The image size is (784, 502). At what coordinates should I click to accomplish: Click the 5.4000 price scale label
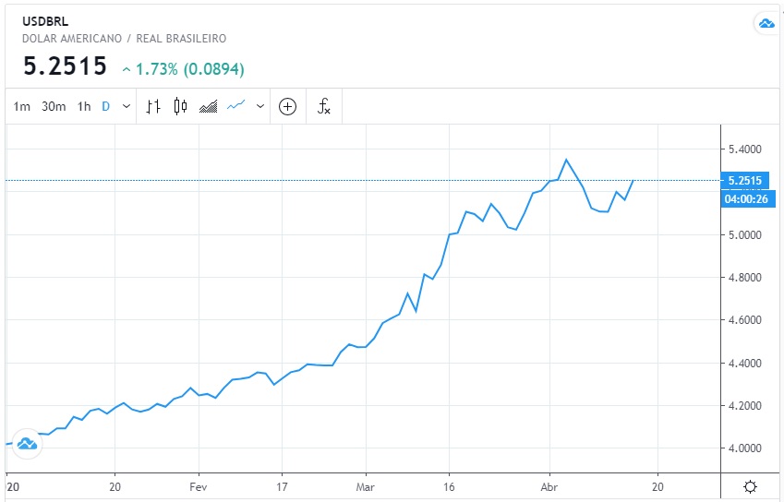(x=743, y=149)
